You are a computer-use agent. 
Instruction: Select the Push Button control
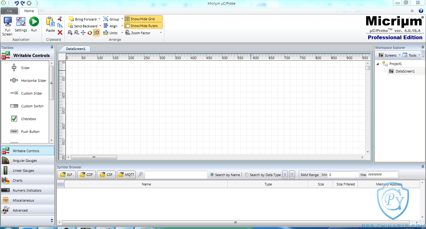pos(25,132)
